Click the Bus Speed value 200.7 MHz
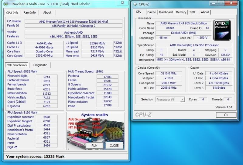Image resolution: width=243 pixels, height=165 pixels. point(169,83)
